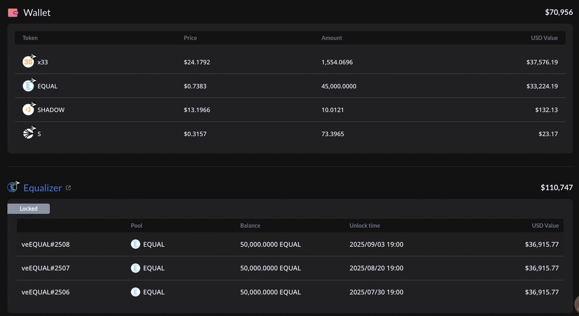Click the Wallet section title

click(37, 13)
